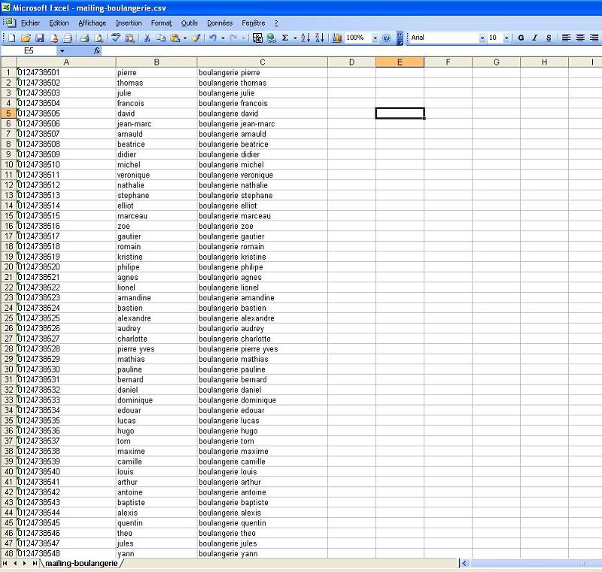Open the Affichage menu
602x572 pixels.
(x=92, y=23)
